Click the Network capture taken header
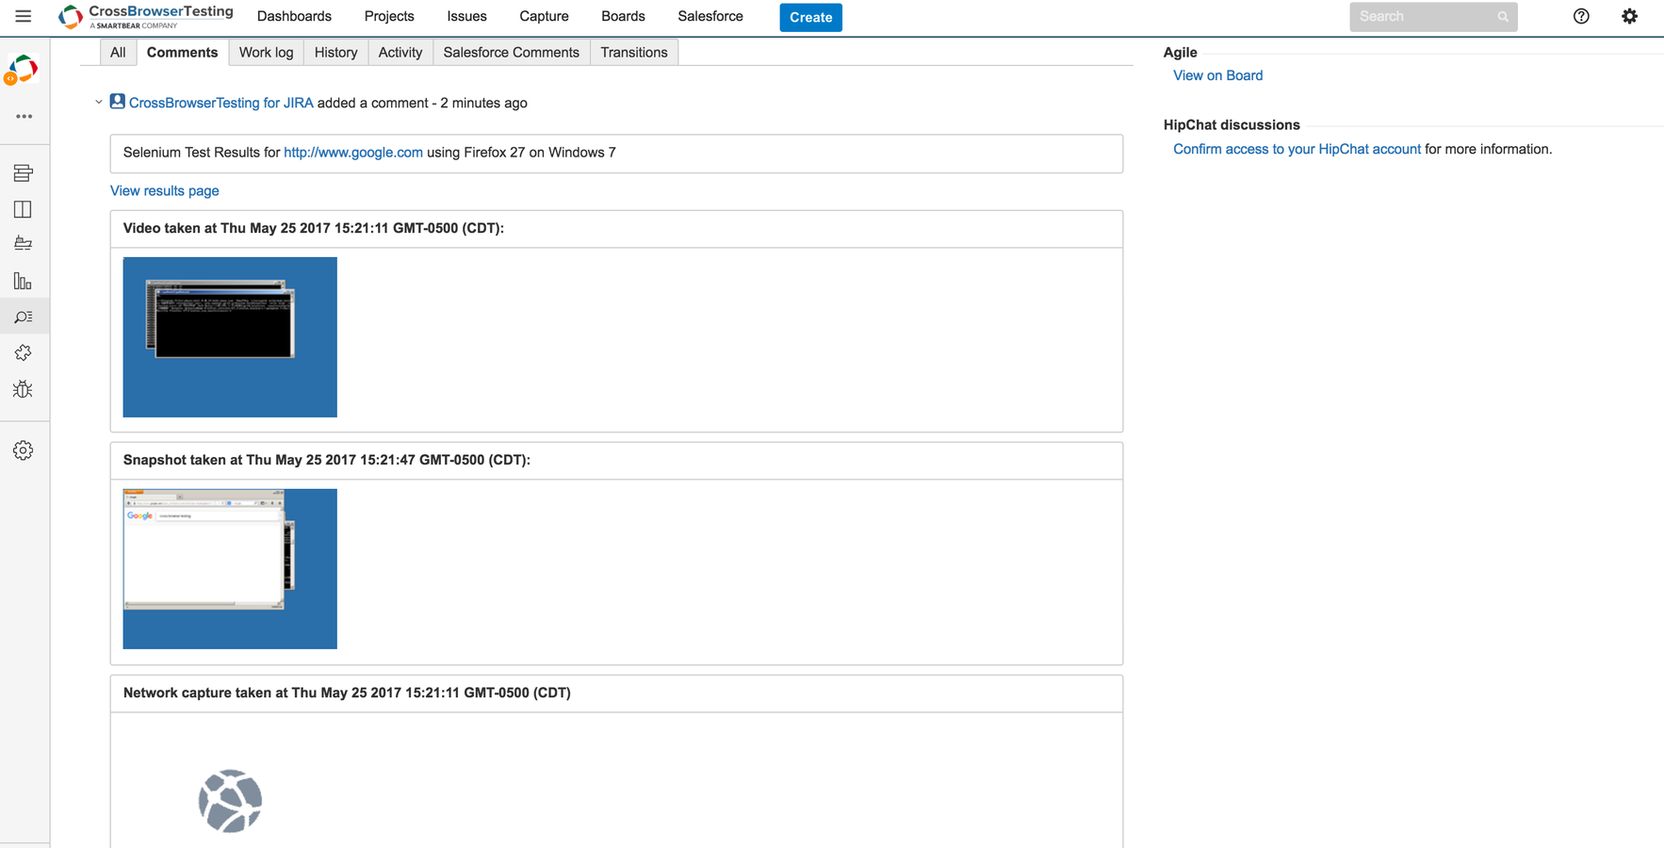Image resolution: width=1664 pixels, height=848 pixels. coord(347,693)
